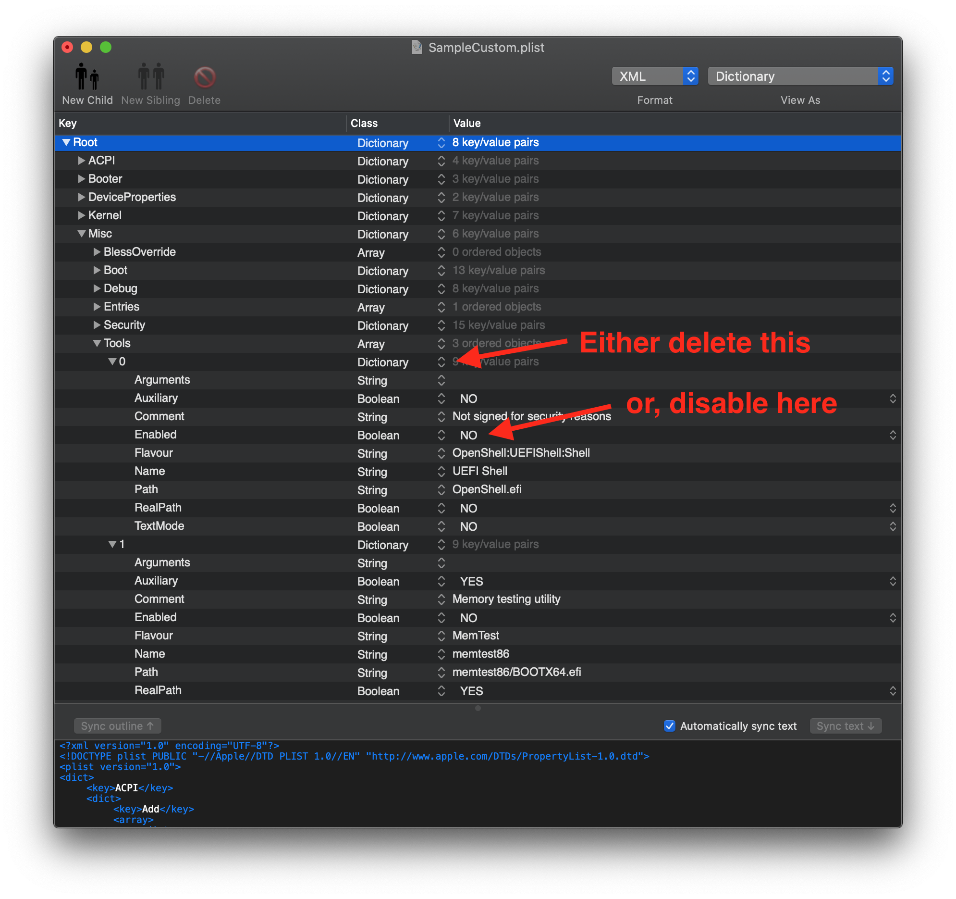The height and width of the screenshot is (899, 956).
Task: Expand the Security dictionary triangle
Action: (x=97, y=325)
